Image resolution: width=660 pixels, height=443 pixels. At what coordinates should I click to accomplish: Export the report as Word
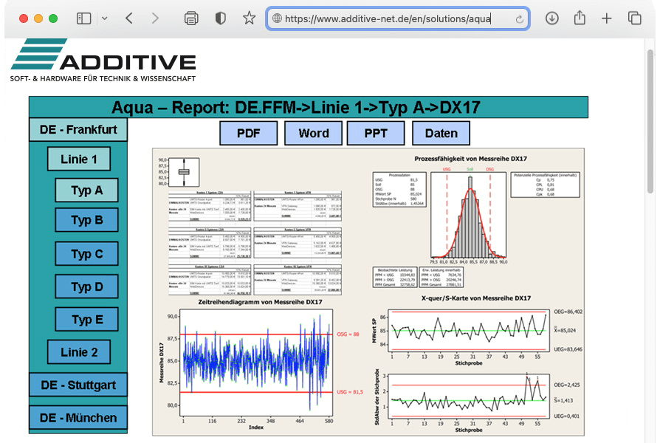[x=314, y=133]
